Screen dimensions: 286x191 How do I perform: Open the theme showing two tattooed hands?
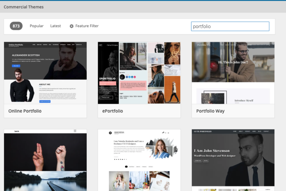point(45,160)
